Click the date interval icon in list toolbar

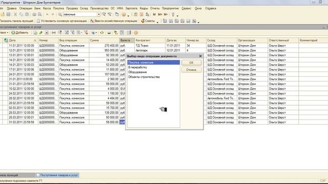pos(54,33)
